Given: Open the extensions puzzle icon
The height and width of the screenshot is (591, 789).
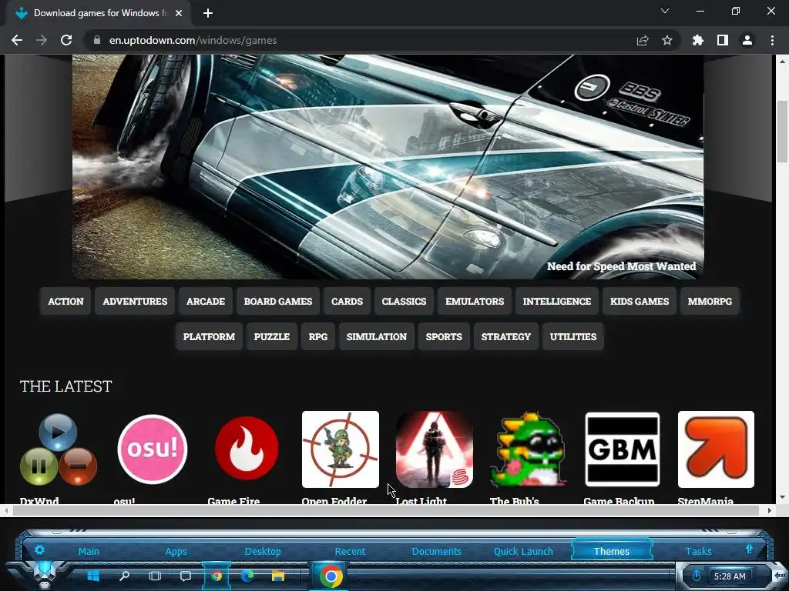Looking at the screenshot, I should 697,40.
